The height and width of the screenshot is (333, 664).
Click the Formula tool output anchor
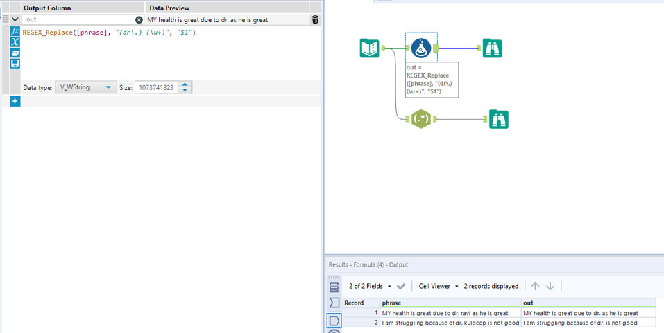[436, 48]
